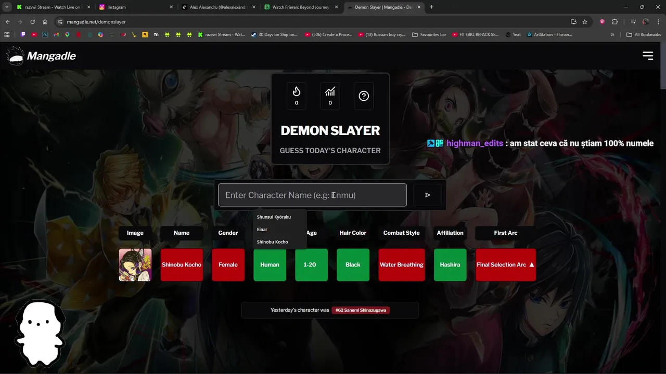Click the page vertical scrollbar
The image size is (666, 374).
(x=663, y=66)
